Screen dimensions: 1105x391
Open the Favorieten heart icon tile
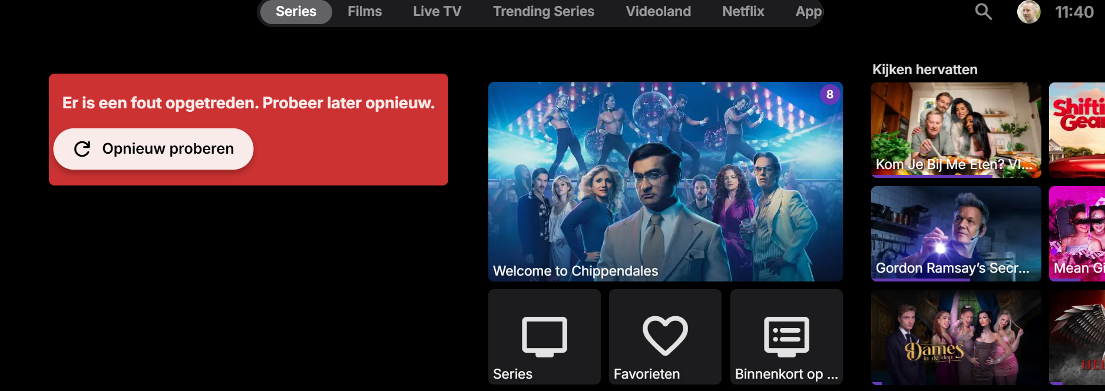tap(665, 337)
